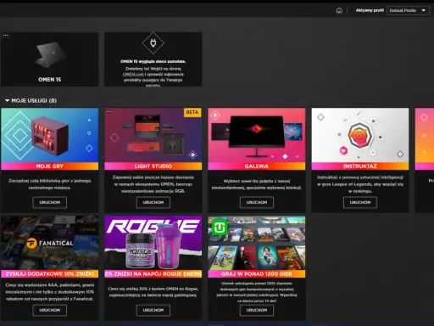Go to the home screen icon
The width and height of the screenshot is (434, 326).
(339, 10)
